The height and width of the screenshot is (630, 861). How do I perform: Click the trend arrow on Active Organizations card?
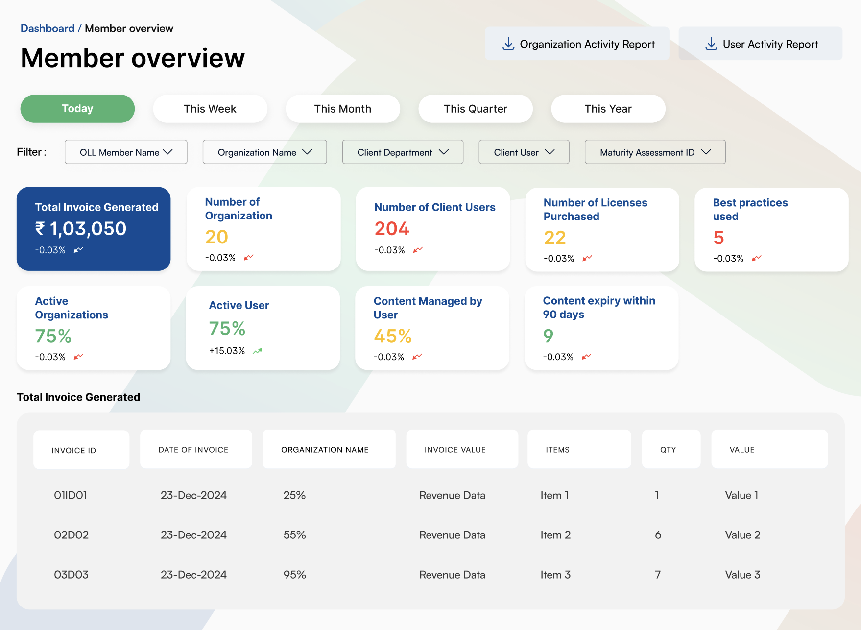(78, 357)
